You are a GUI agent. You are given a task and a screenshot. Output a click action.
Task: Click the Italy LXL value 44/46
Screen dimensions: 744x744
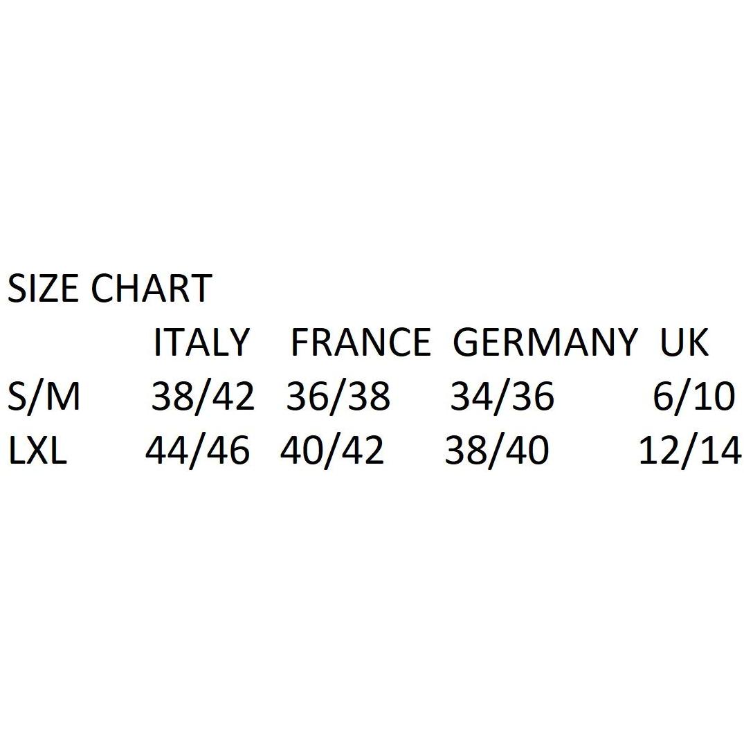click(x=197, y=451)
